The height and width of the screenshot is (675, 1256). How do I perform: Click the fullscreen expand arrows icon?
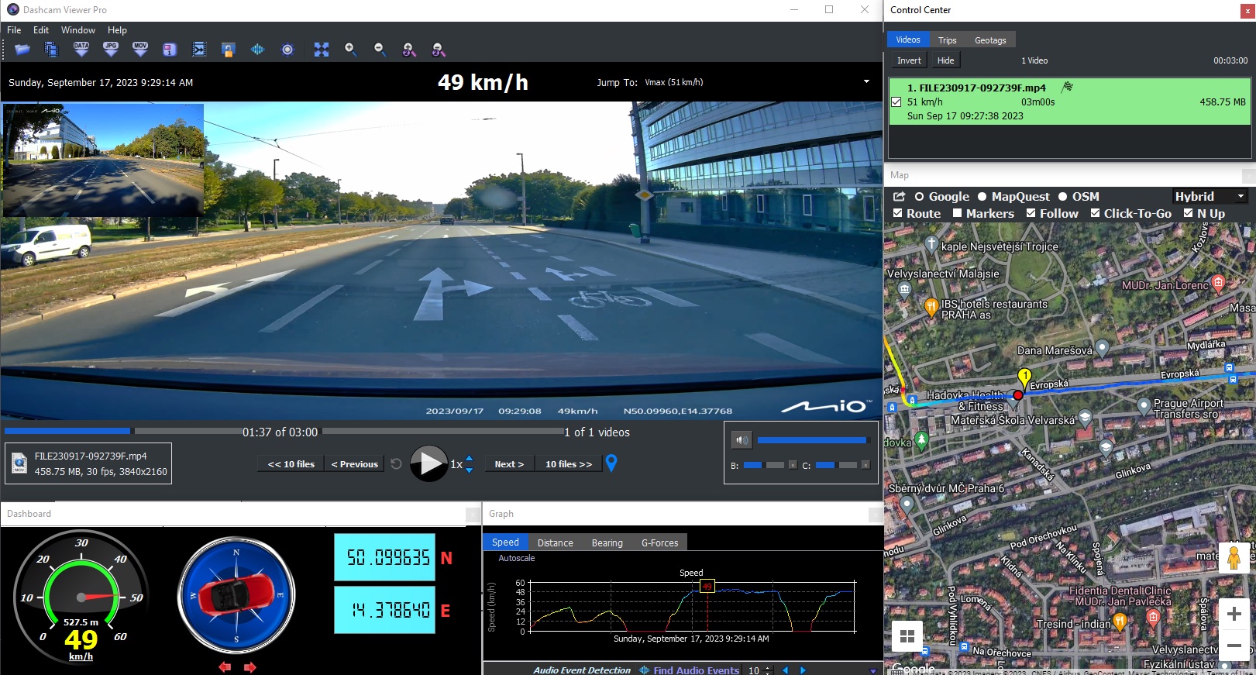(x=322, y=50)
